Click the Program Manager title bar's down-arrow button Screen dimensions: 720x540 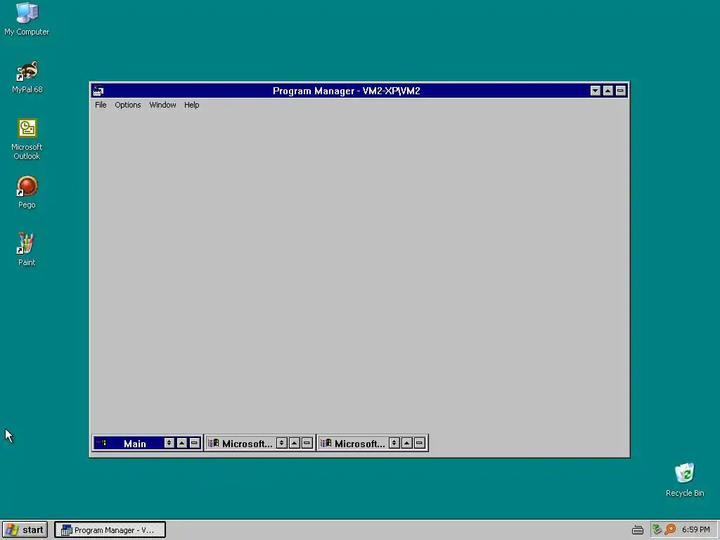click(x=595, y=91)
